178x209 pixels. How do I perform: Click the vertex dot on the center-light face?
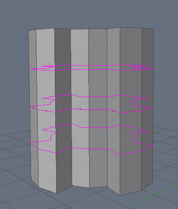[x=80, y=109]
